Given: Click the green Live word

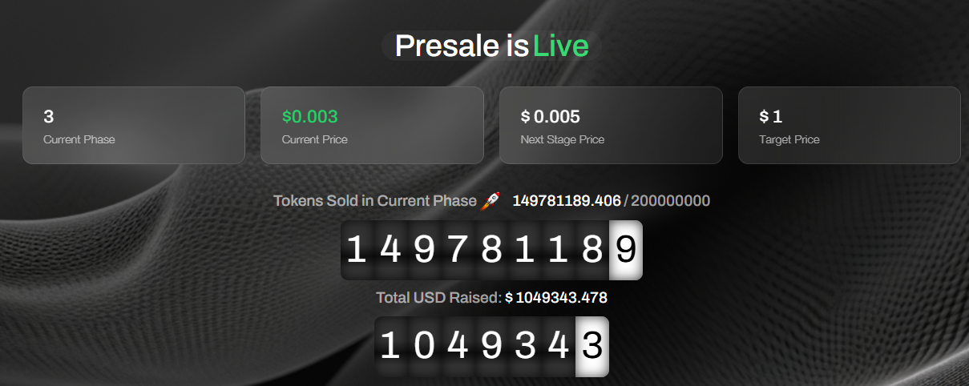Looking at the screenshot, I should [561, 46].
